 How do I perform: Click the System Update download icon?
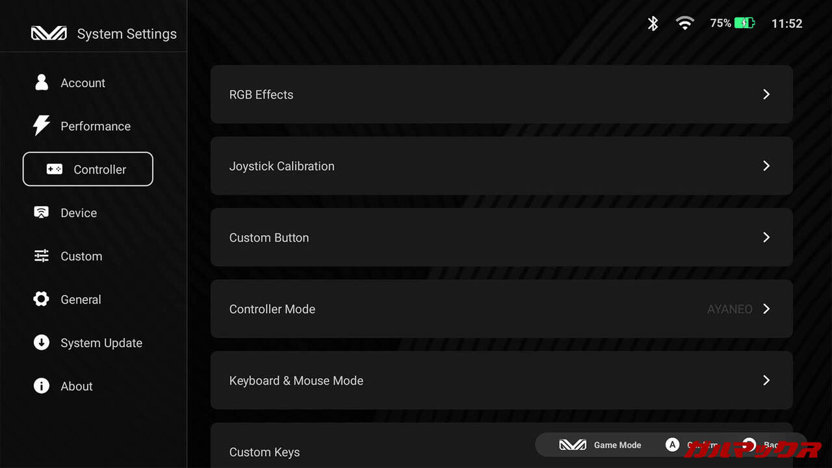click(x=42, y=343)
